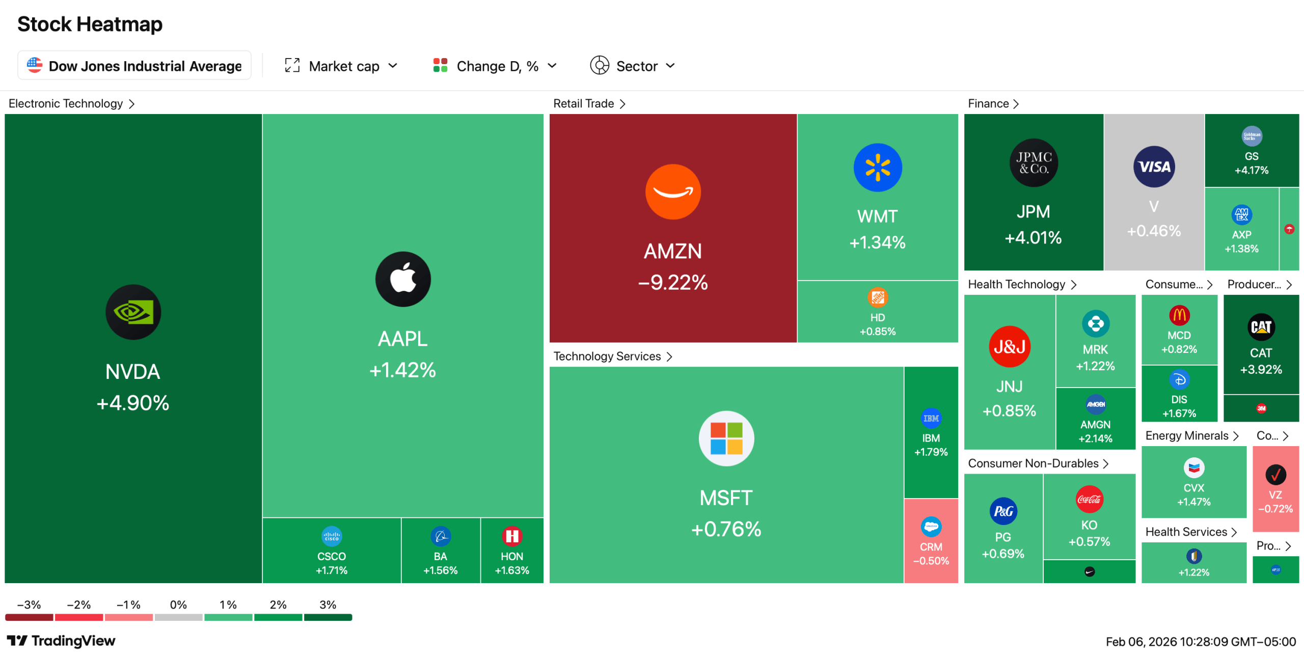Click the Travelers red umbrella tile
This screenshot has width=1304, height=659.
tap(1289, 229)
